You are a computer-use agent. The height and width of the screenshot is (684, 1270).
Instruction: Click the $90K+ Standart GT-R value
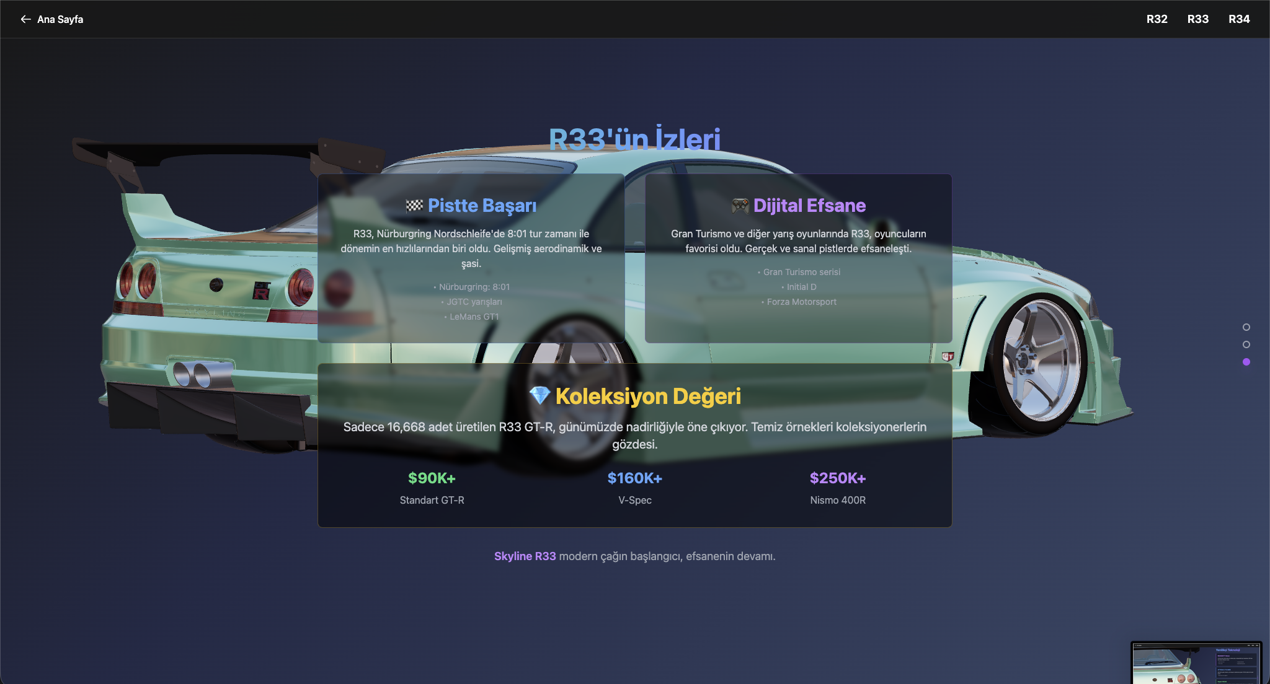point(432,478)
